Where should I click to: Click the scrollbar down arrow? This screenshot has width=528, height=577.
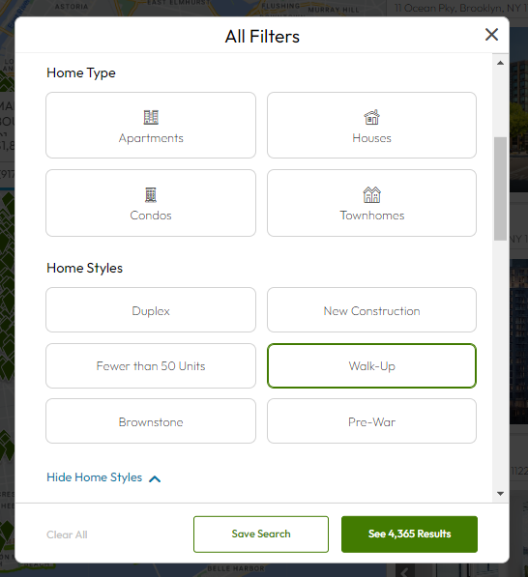point(500,494)
